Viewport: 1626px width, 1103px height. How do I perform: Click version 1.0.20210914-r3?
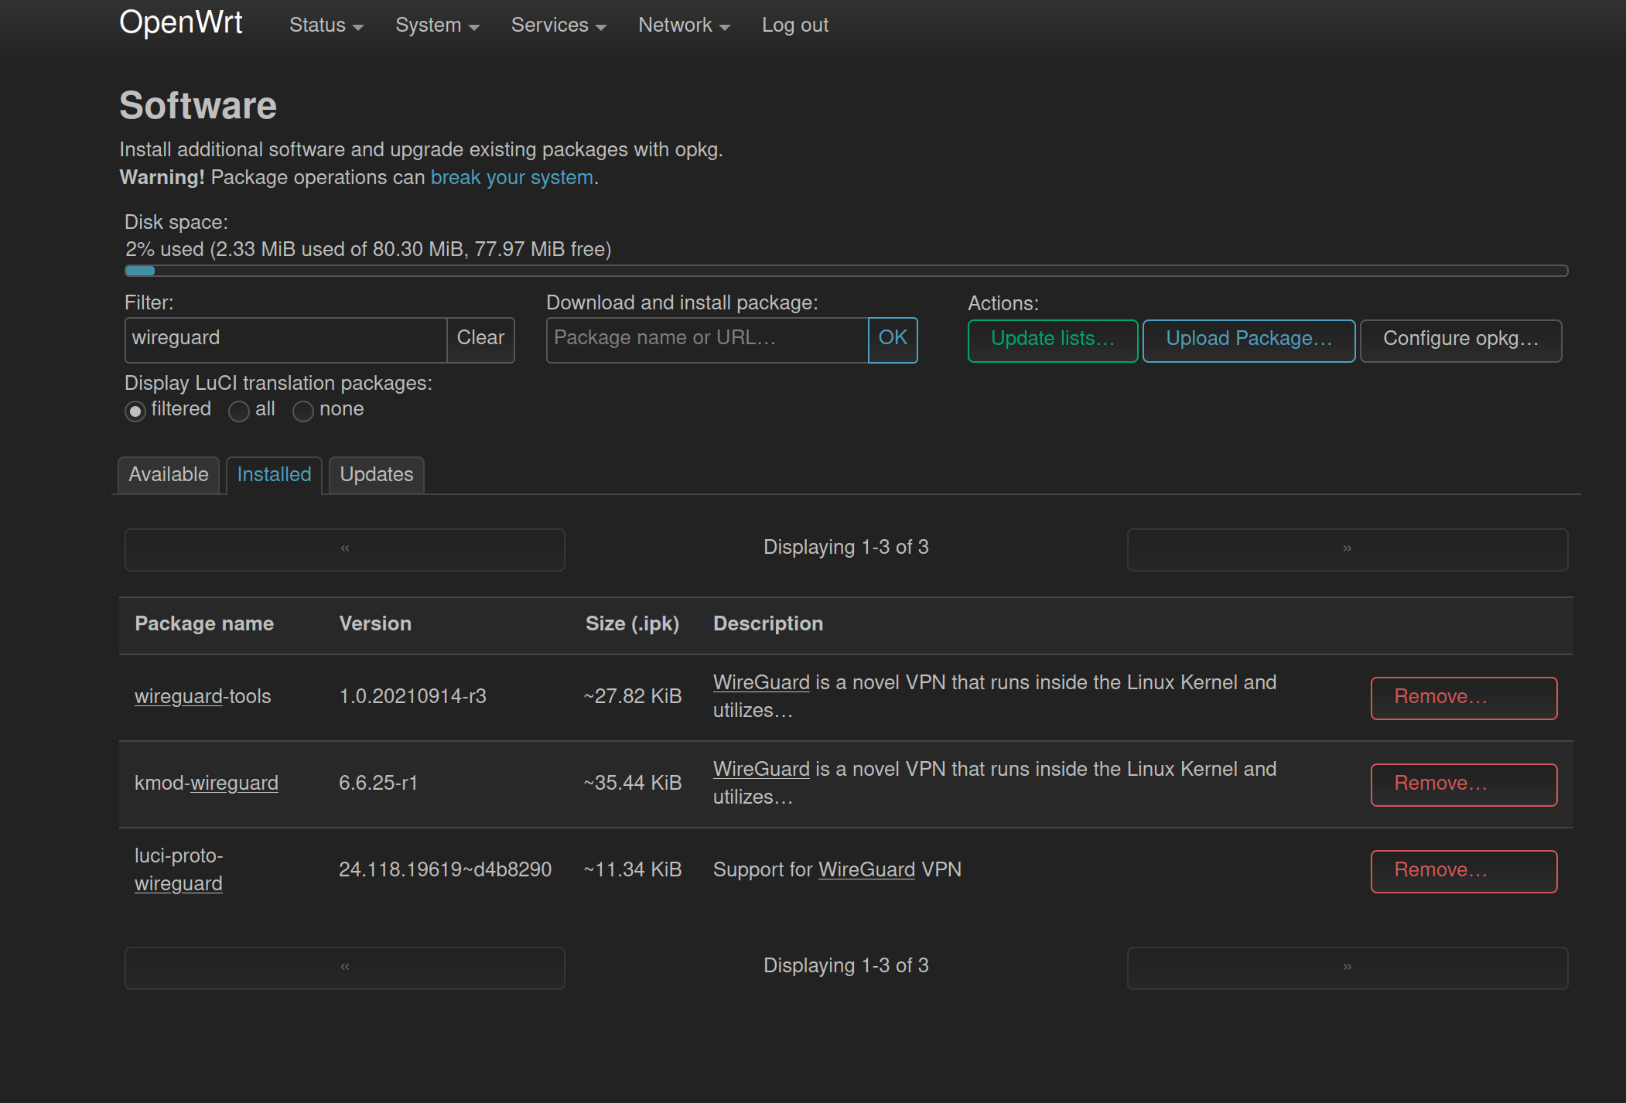pyautogui.click(x=413, y=697)
